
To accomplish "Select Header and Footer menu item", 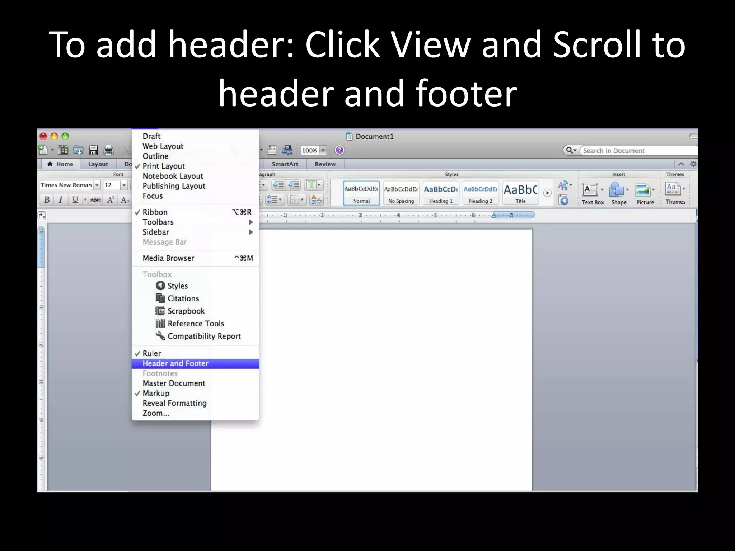I will click(x=195, y=363).
